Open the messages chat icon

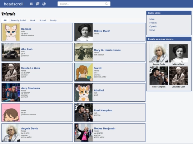[38, 4]
